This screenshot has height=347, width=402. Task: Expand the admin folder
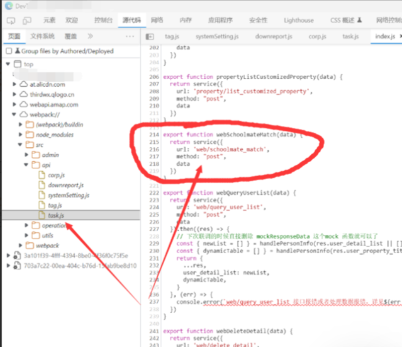click(x=27, y=155)
